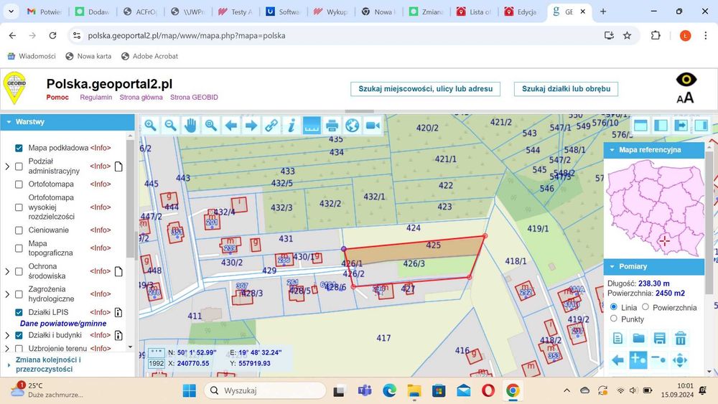Click the info identify tool icon

point(292,126)
